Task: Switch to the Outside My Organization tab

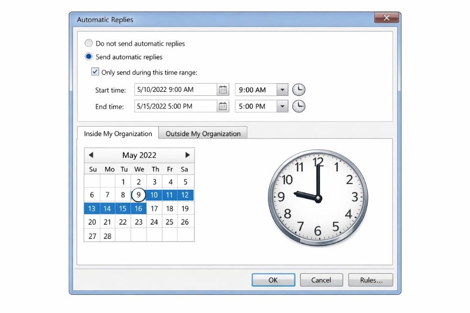Action: click(203, 133)
